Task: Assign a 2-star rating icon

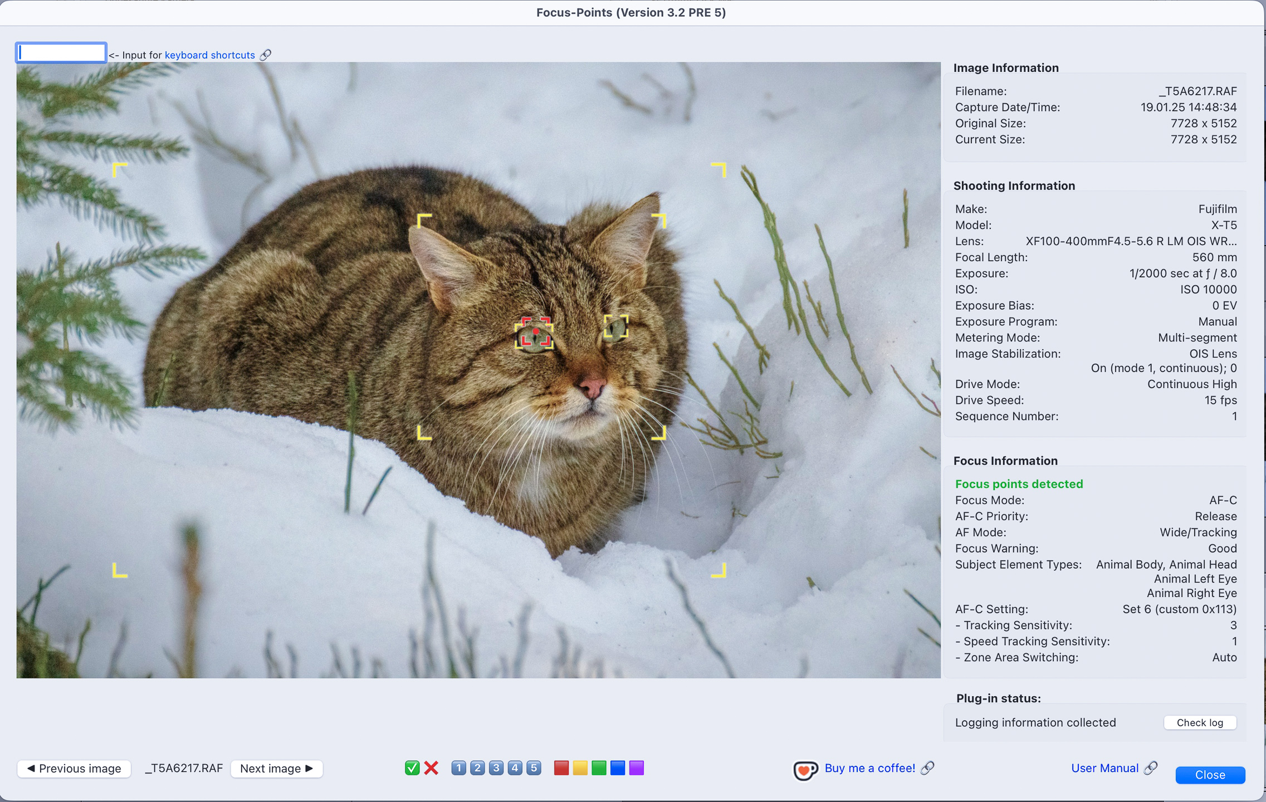Action: (477, 767)
